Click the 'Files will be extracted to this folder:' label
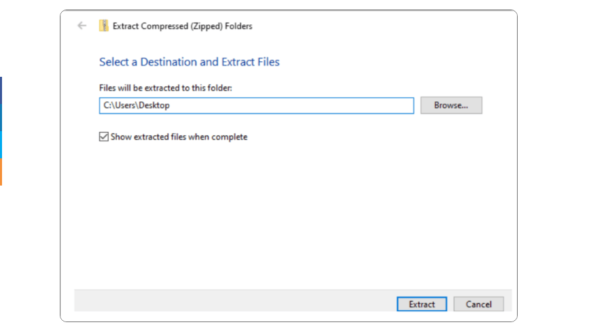604x331 pixels. coord(165,88)
